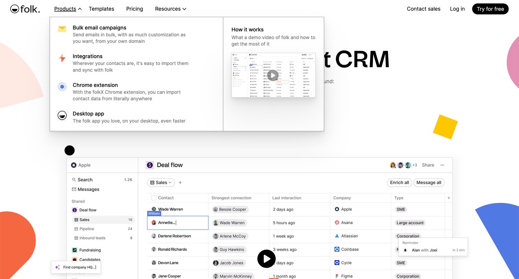Open Pricing in the top navigation
Screen dimensions: 519x279
135,9
